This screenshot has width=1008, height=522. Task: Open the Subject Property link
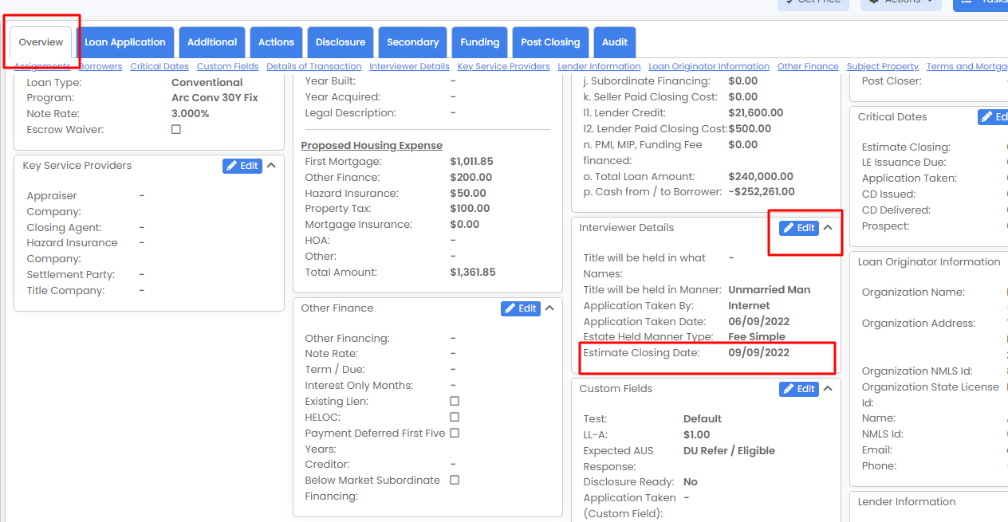tap(882, 66)
